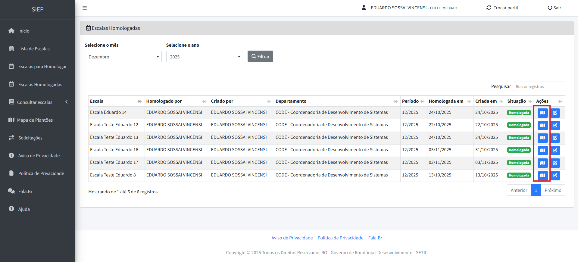
Task: Edit the Escala Teste Eduardo 8 row
Action: [x=555, y=175]
